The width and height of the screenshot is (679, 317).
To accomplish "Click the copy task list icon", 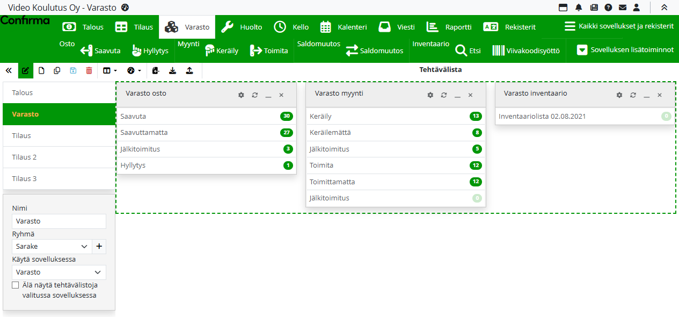I will pyautogui.click(x=57, y=70).
